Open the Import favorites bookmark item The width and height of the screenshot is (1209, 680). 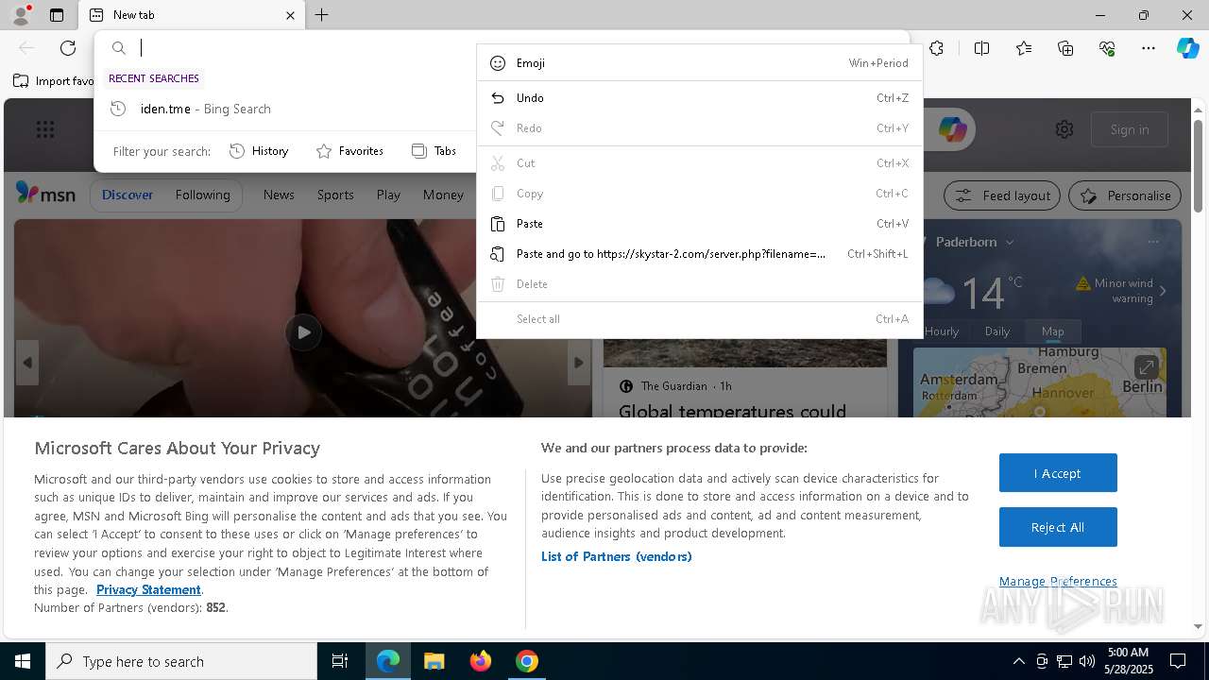tap(55, 81)
